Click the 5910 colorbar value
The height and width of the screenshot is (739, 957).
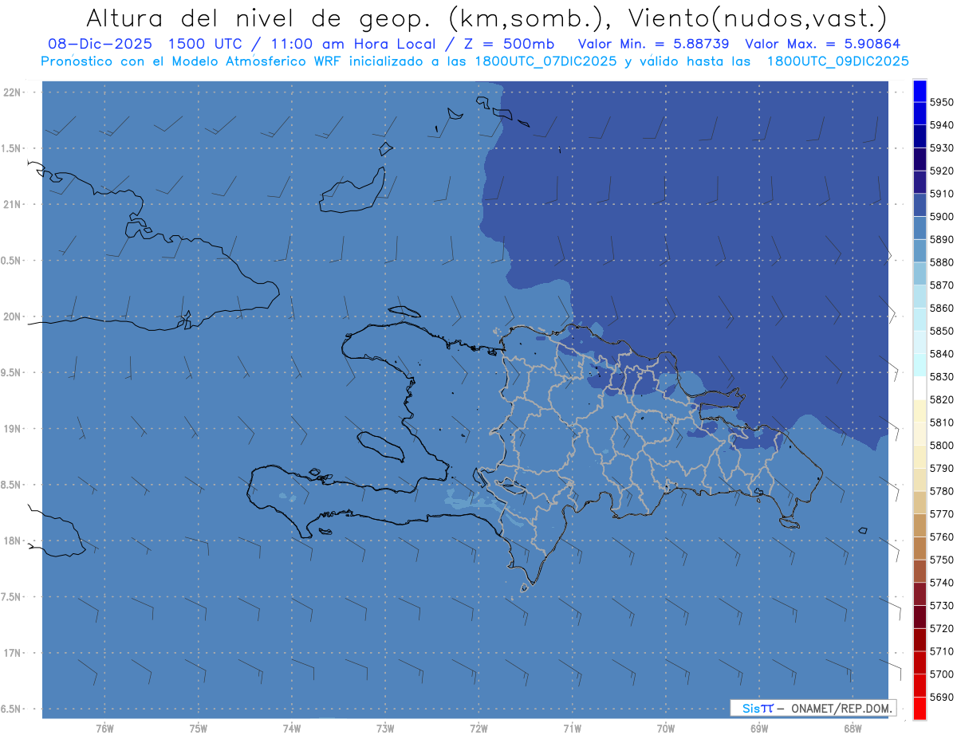(941, 194)
